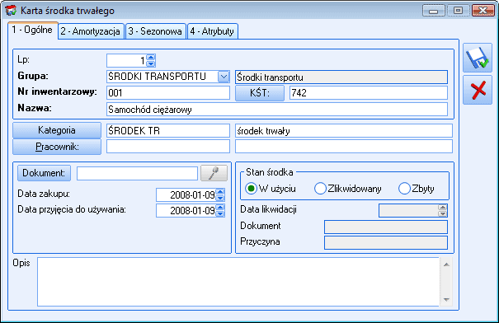Click the KŚT button
499x323 pixels.
pyautogui.click(x=260, y=93)
